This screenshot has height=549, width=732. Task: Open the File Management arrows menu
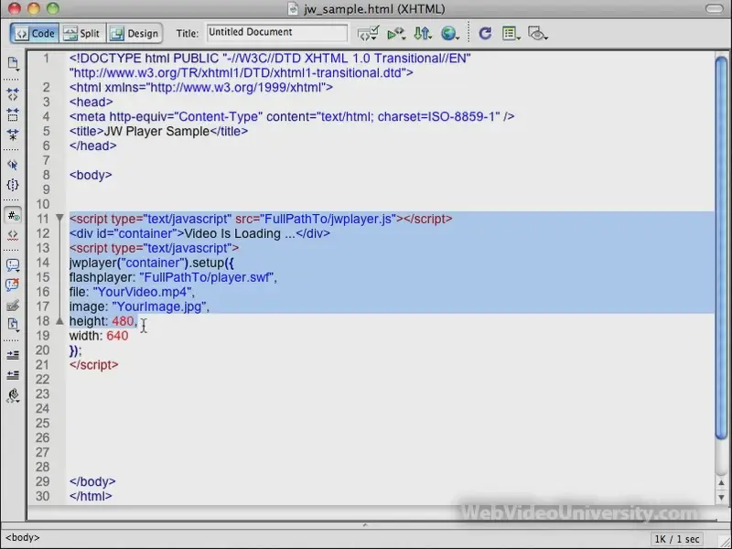coord(423,34)
